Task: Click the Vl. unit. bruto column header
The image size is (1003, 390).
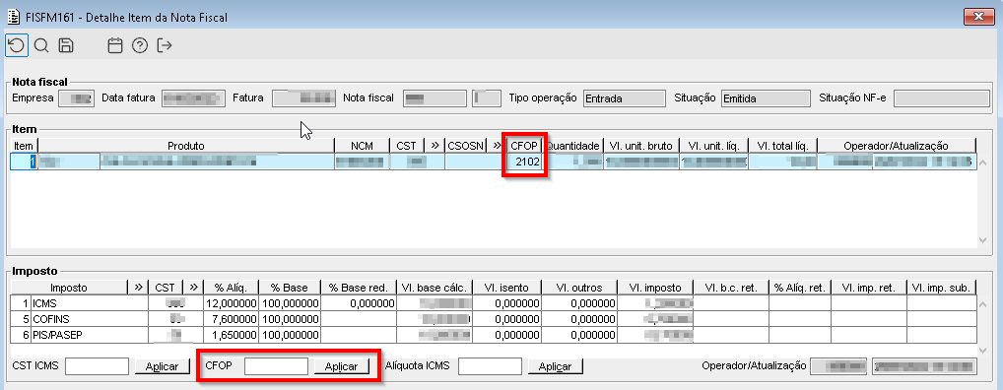Action: pyautogui.click(x=641, y=146)
